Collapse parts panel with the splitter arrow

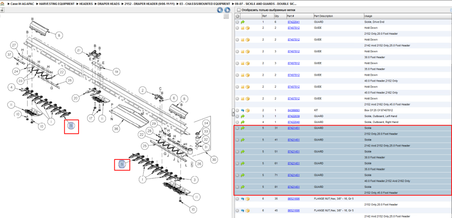[x=233, y=113]
